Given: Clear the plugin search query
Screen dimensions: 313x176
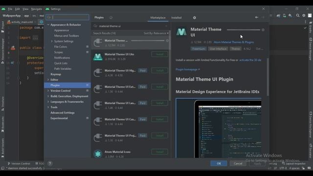Looking at the screenshot, I should click(x=166, y=26).
